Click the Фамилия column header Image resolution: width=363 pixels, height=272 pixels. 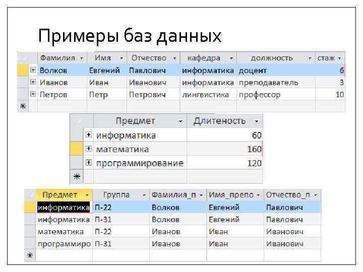62,58
